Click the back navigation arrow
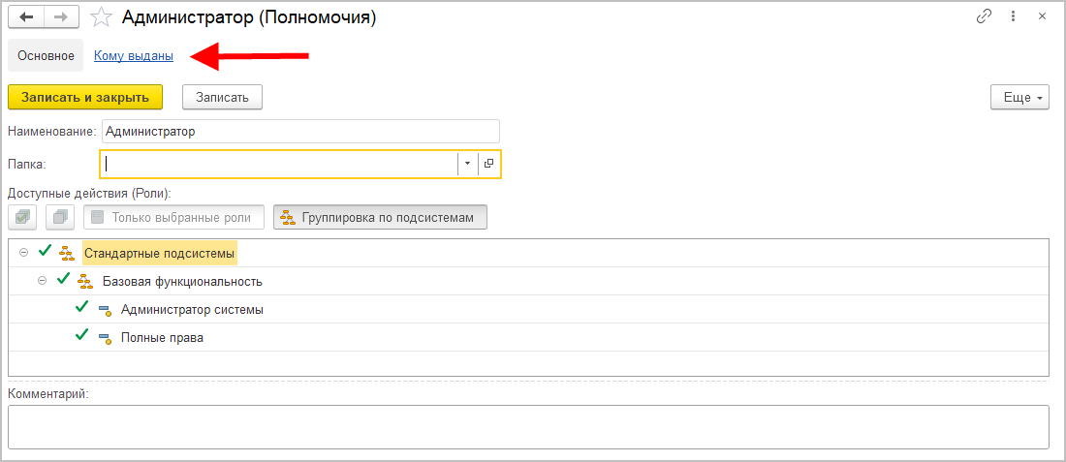This screenshot has height=462, width=1066. [26, 17]
